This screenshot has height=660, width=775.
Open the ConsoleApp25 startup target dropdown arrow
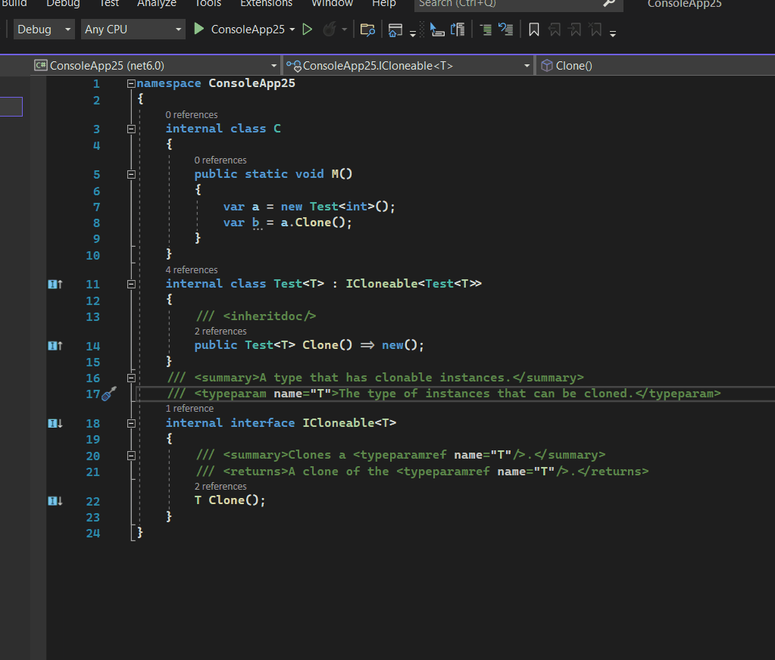[x=292, y=30]
